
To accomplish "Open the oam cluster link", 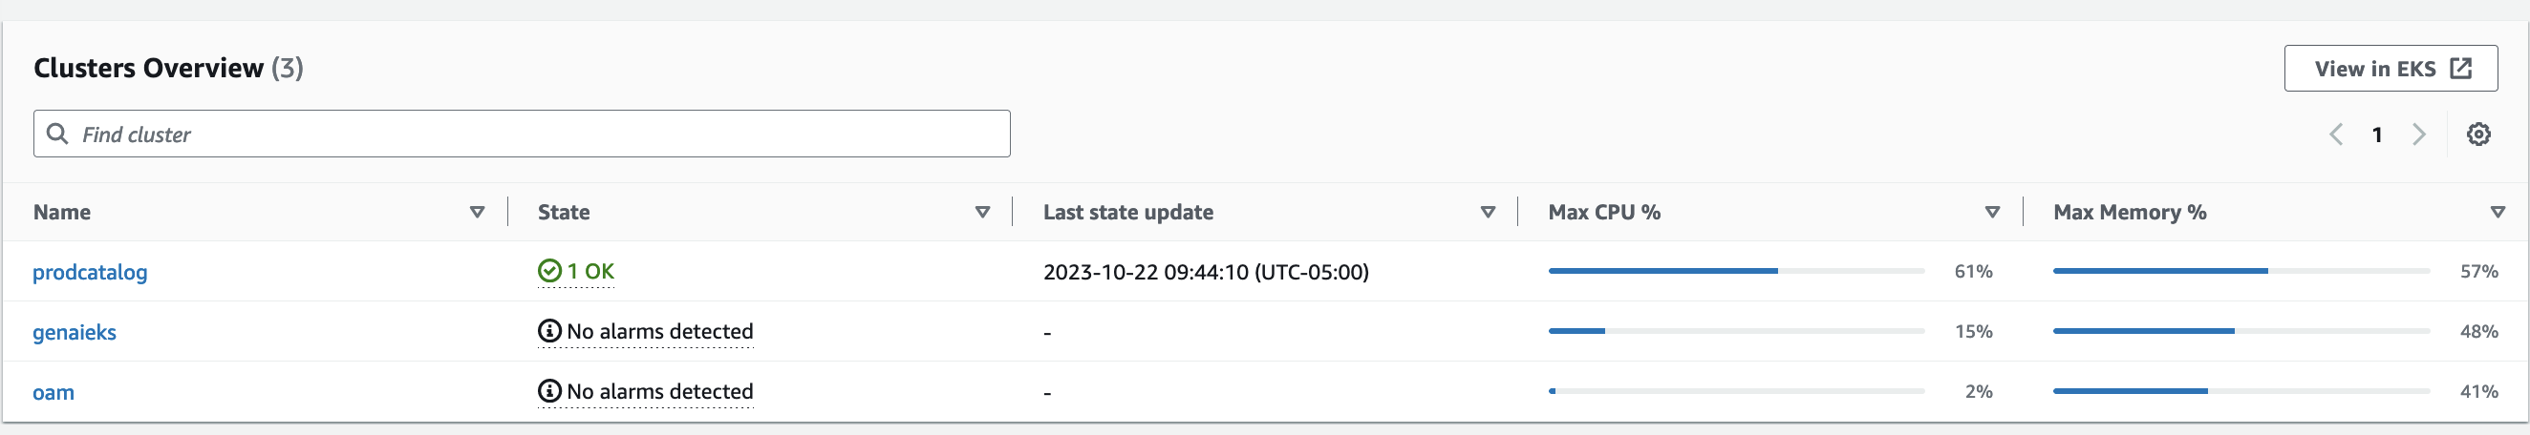I will pos(54,392).
